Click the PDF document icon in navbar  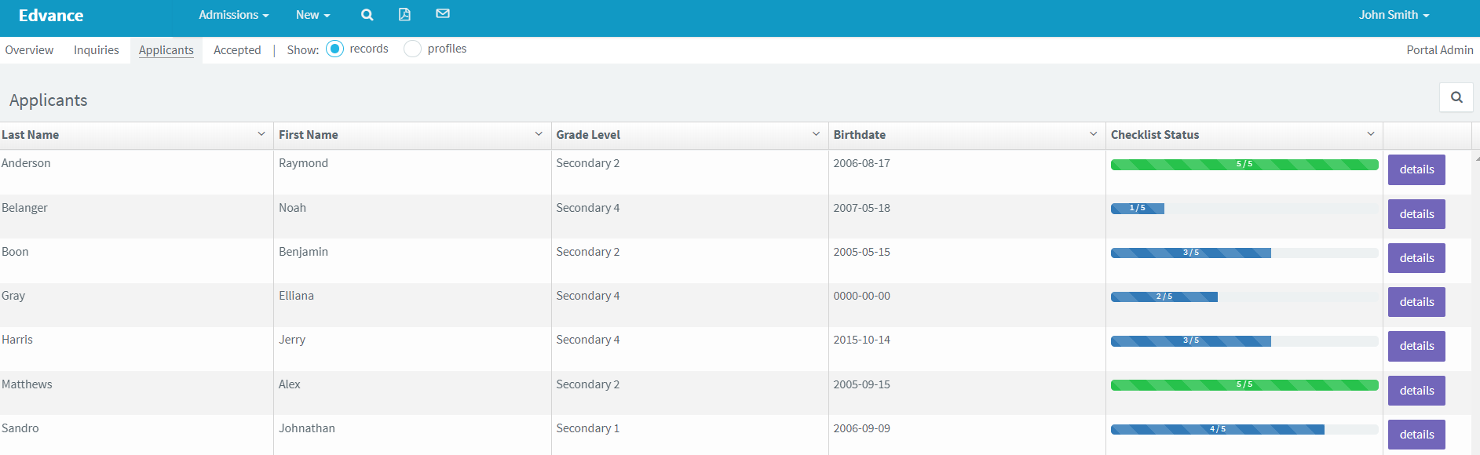[x=404, y=14]
